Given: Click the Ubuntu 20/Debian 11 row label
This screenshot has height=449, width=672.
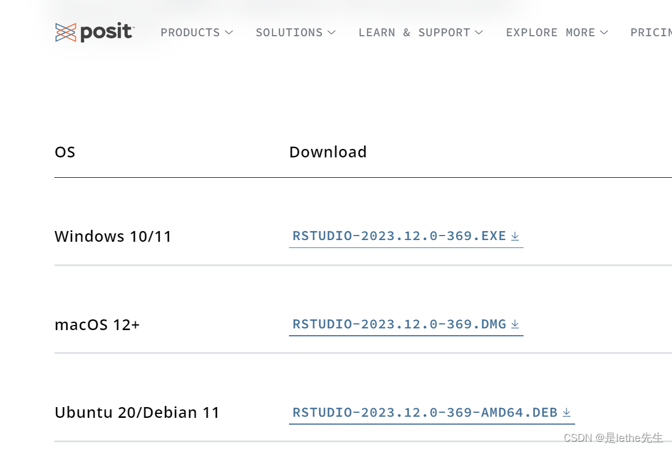Looking at the screenshot, I should pyautogui.click(x=137, y=413).
